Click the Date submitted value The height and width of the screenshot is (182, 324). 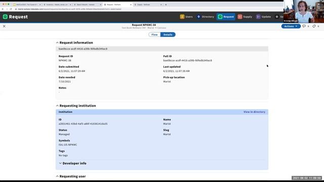click(72, 71)
